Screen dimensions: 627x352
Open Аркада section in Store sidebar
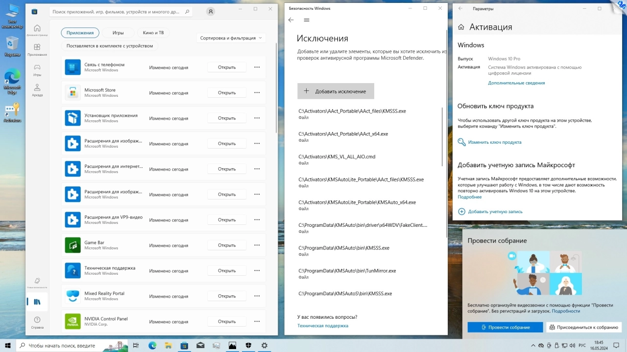pyautogui.click(x=37, y=90)
